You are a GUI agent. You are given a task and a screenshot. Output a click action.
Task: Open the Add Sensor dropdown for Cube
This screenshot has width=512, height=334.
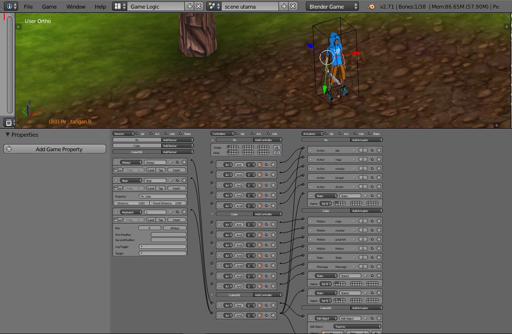point(178,146)
